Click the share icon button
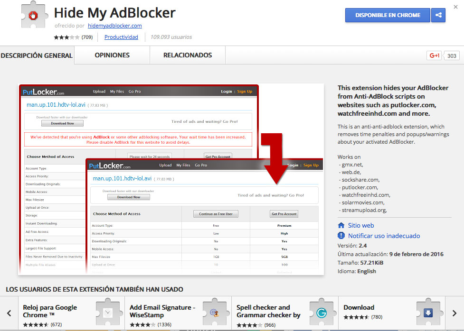464x331 pixels. pos(438,15)
